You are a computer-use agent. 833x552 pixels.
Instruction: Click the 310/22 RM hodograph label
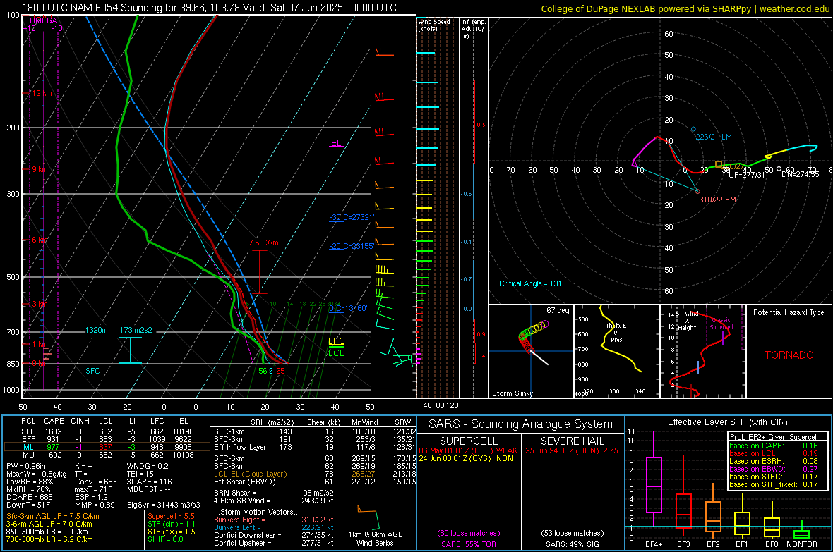click(717, 200)
